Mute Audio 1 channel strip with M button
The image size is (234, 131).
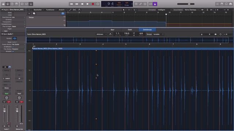tap(4, 126)
